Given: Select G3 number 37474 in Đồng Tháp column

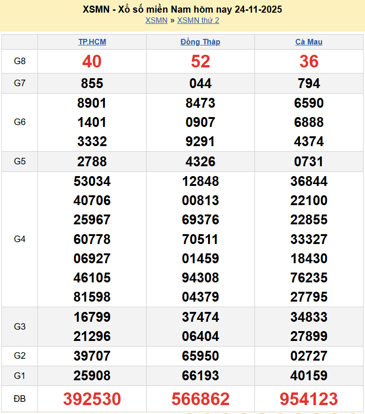Looking at the screenshot, I should click(201, 317).
